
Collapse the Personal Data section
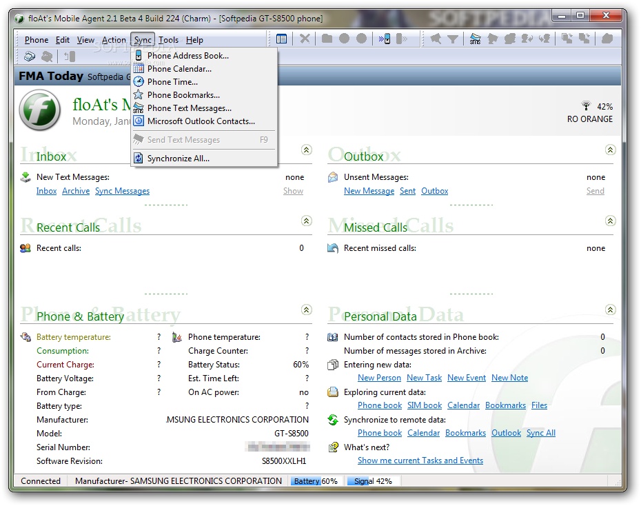pyautogui.click(x=611, y=310)
